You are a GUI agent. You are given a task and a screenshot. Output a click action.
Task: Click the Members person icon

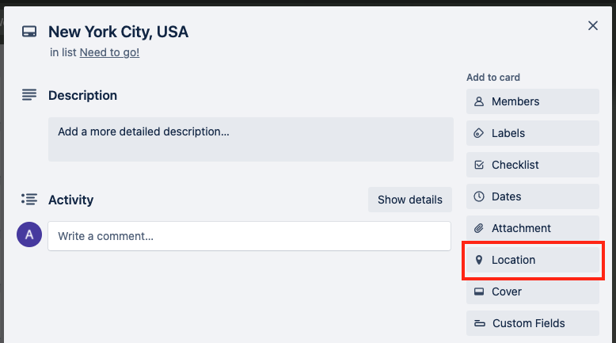tap(479, 101)
